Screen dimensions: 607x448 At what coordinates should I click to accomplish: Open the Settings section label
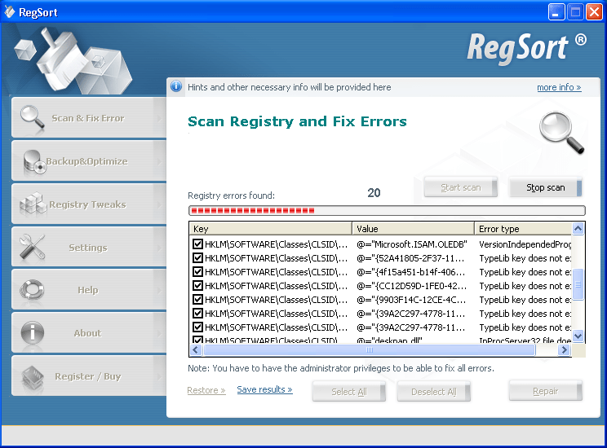pos(87,248)
